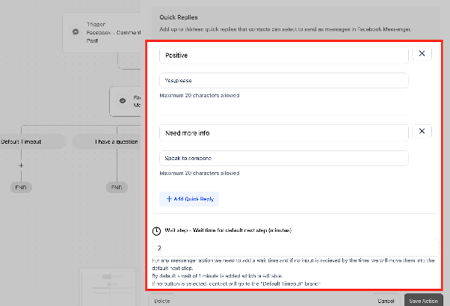Remove the Need more info quick reply

[422, 132]
